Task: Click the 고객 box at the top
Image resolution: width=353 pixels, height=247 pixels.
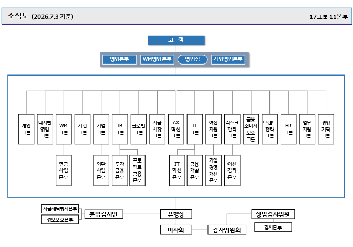Action: click(x=176, y=40)
